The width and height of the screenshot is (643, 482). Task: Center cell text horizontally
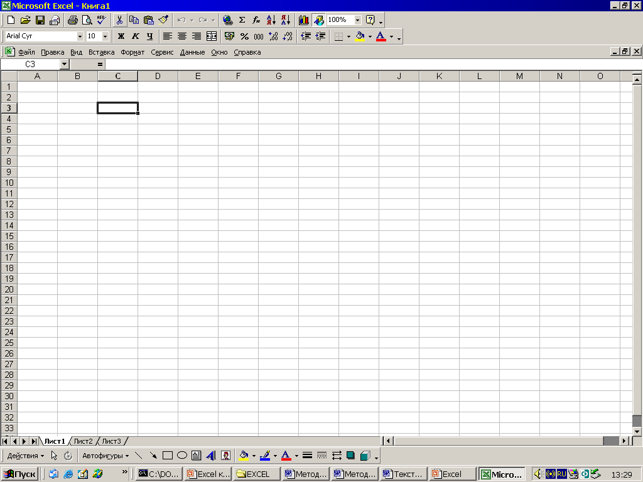click(182, 36)
